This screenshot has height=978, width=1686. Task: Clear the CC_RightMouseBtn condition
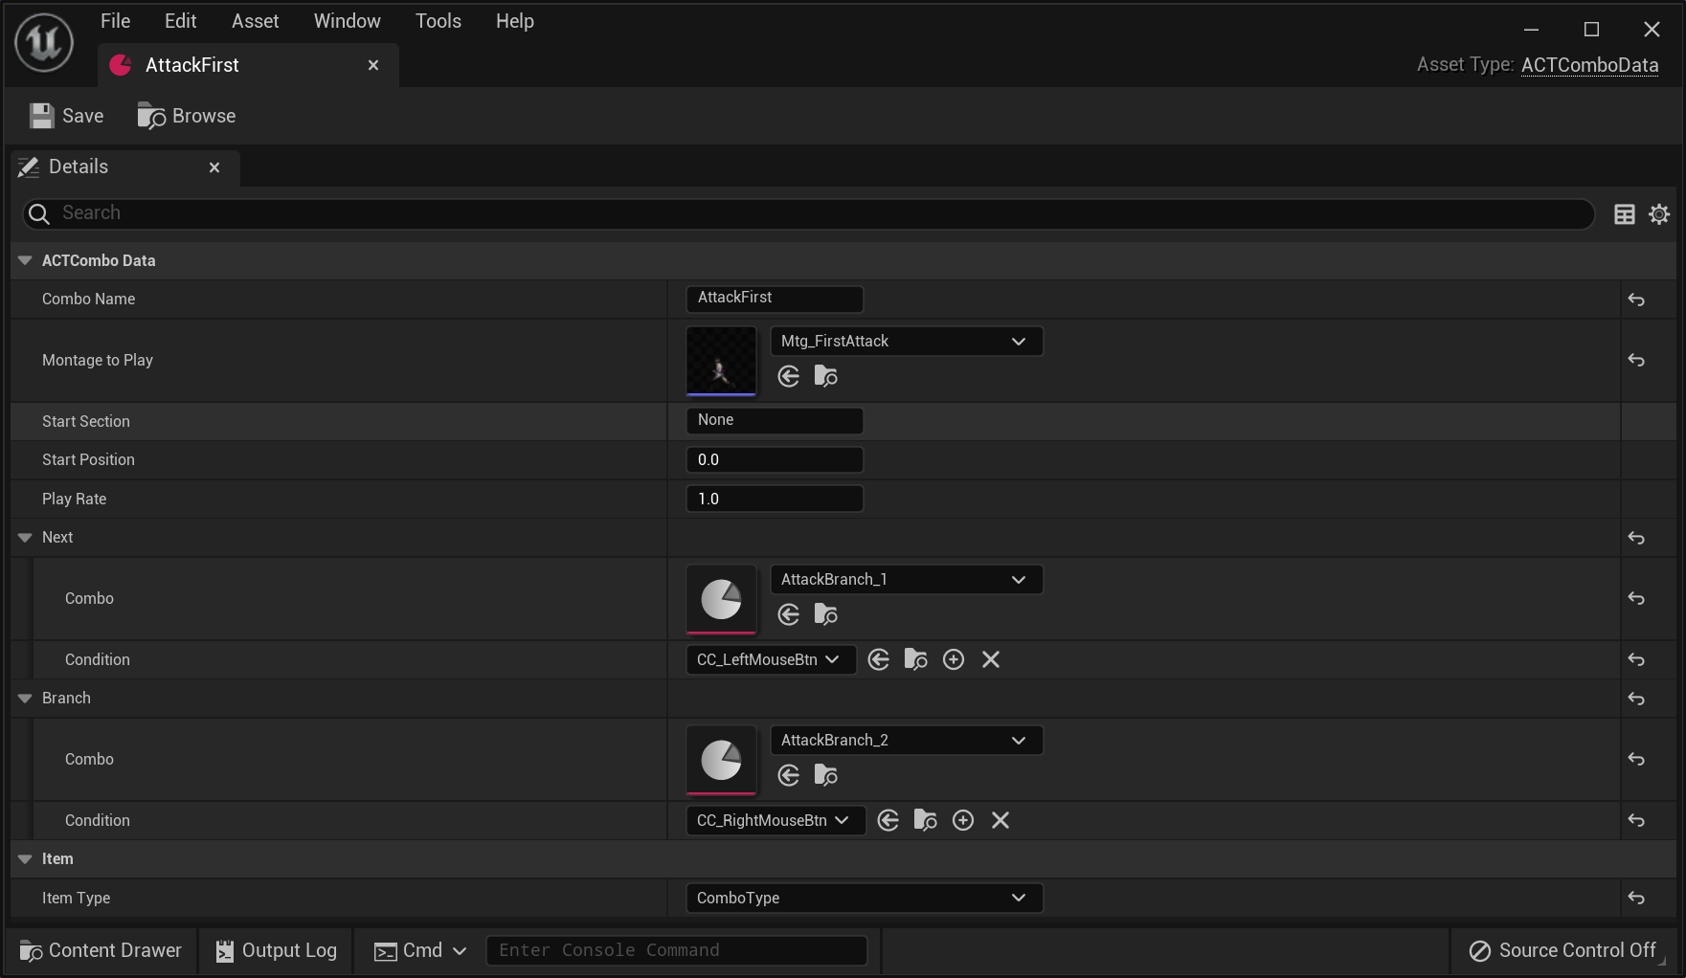pyautogui.click(x=1000, y=820)
